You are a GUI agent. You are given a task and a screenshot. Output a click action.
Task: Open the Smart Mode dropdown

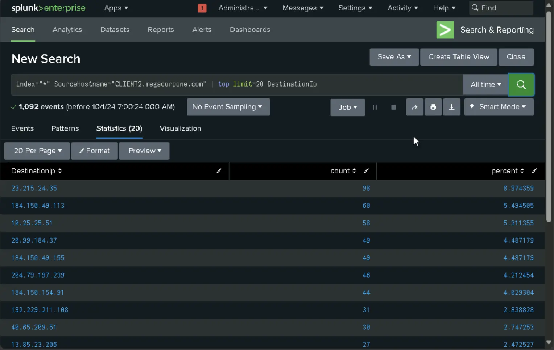[499, 107]
